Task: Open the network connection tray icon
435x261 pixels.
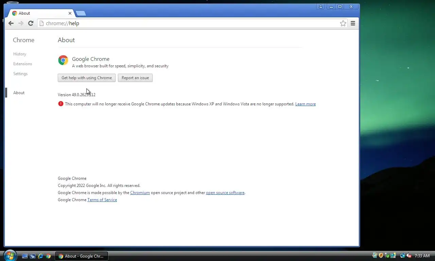Action: pos(403,256)
